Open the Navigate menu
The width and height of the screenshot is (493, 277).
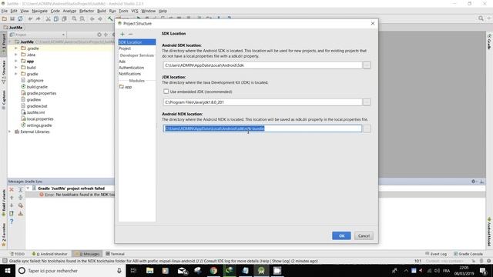click(39, 11)
